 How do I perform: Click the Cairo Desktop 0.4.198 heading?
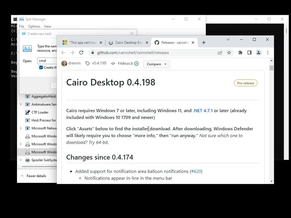tap(111, 82)
